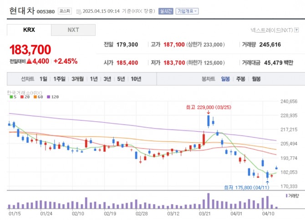Click the 170,333 price axis label
The height and width of the screenshot is (220, 305).
(x=289, y=186)
